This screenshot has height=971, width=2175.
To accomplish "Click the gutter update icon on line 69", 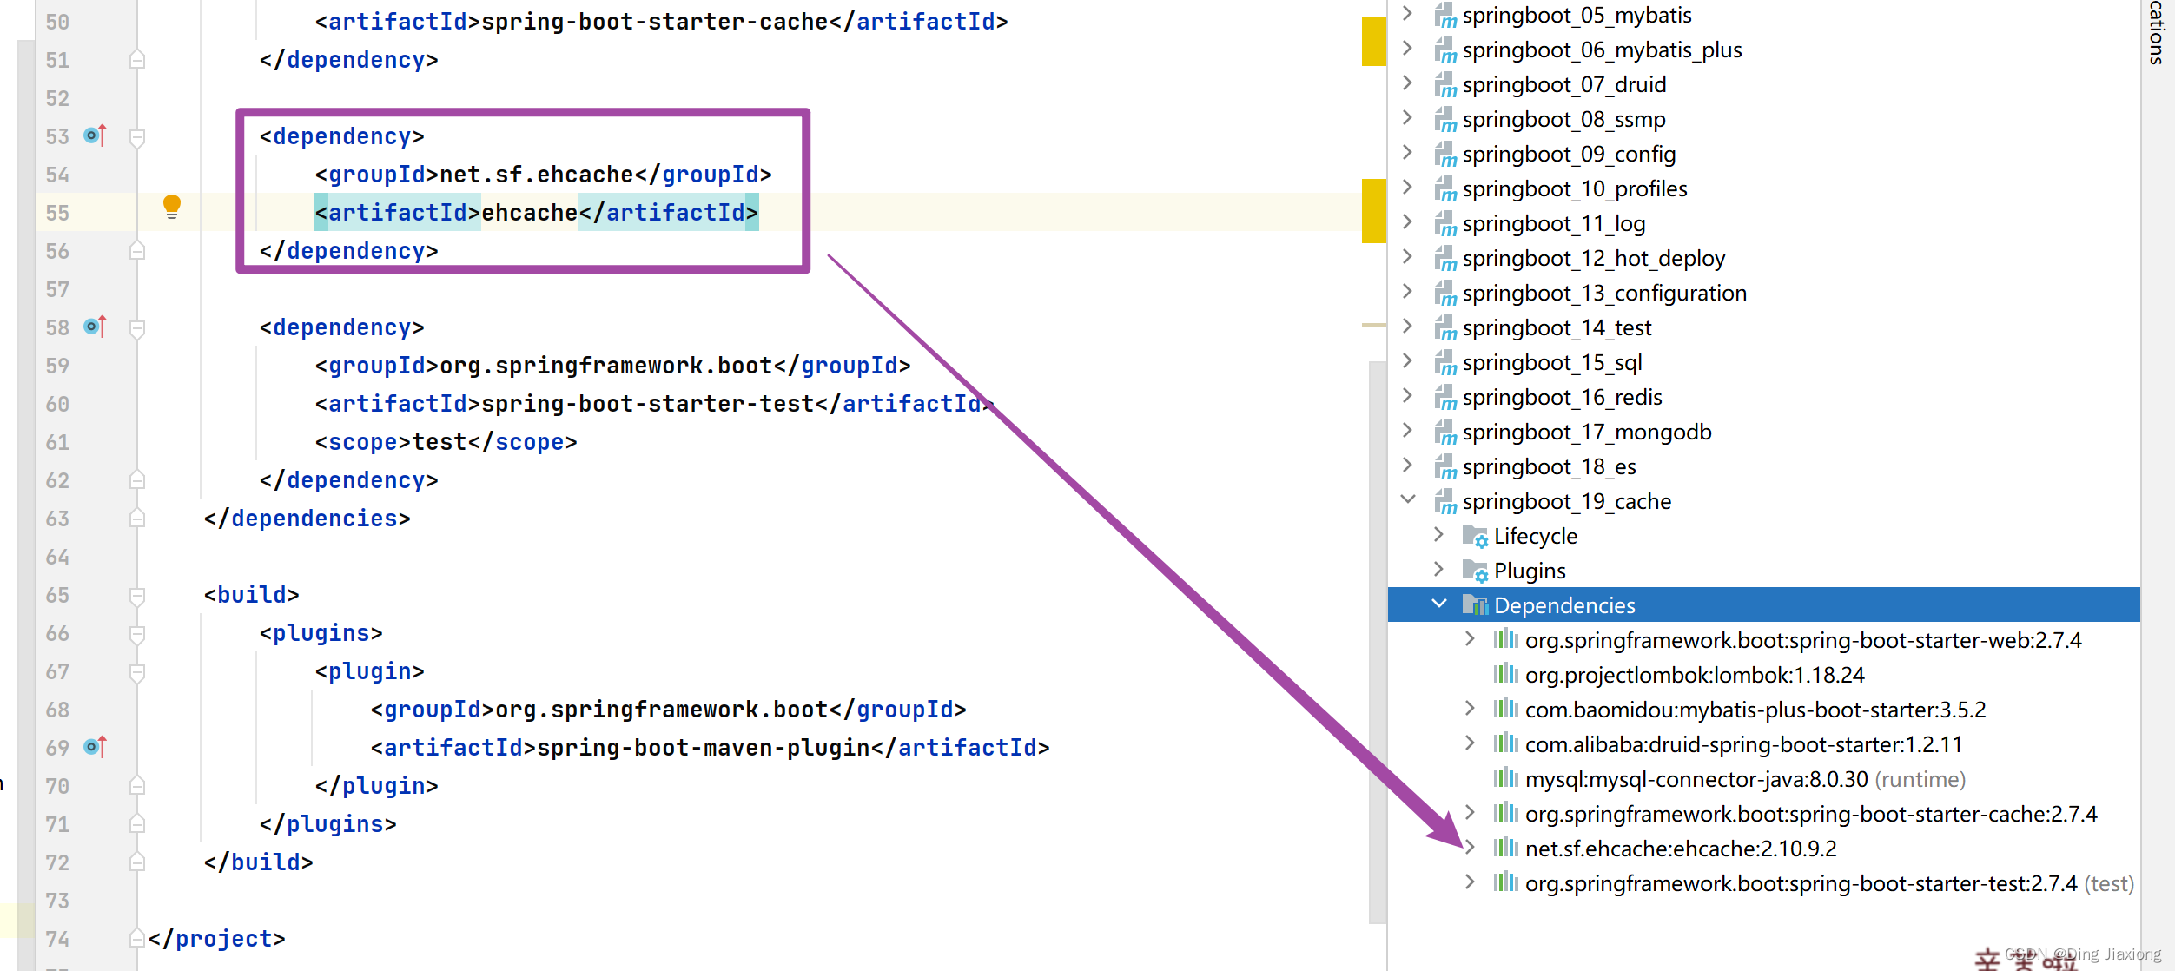I will (95, 747).
